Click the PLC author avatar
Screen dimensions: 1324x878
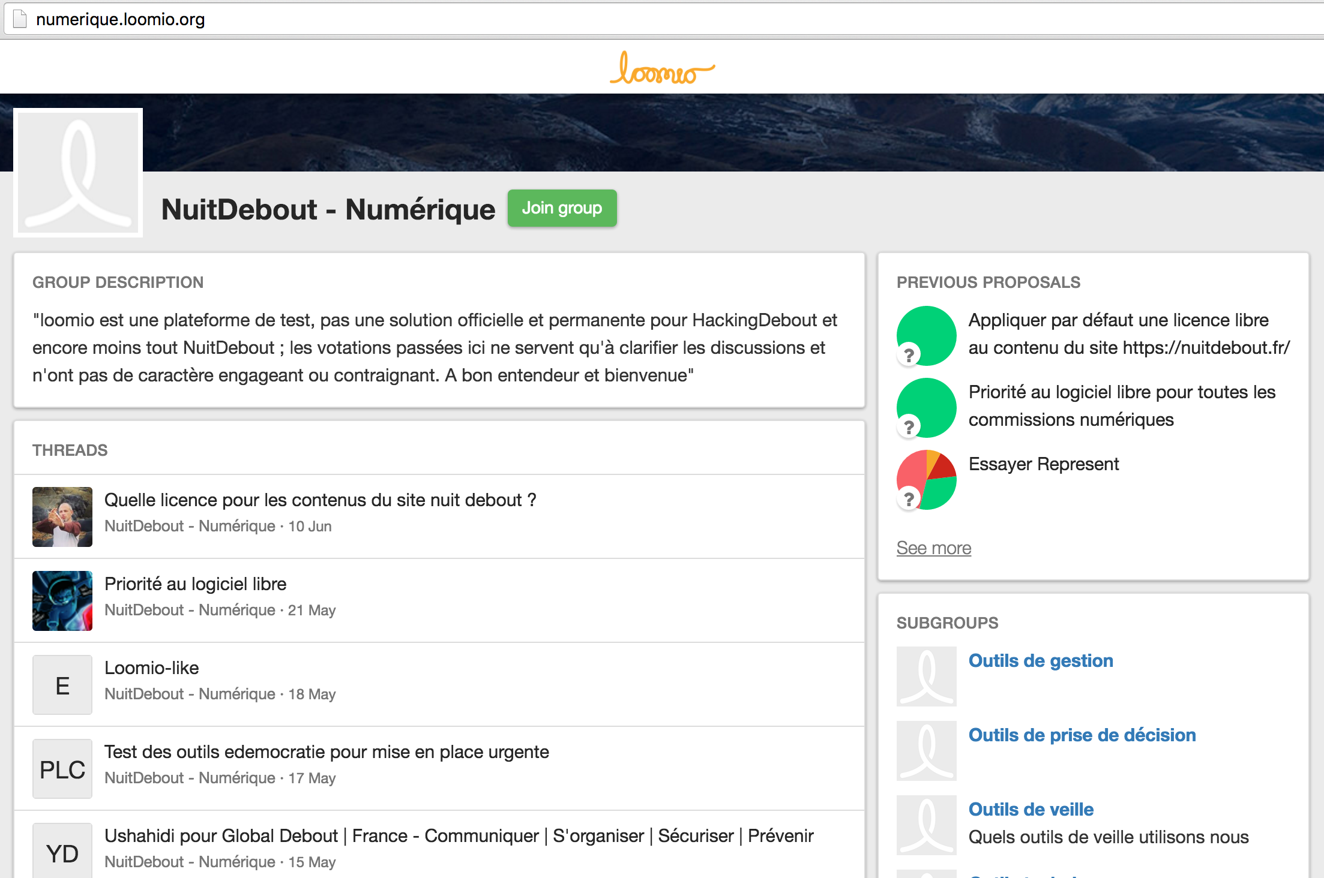click(62, 769)
